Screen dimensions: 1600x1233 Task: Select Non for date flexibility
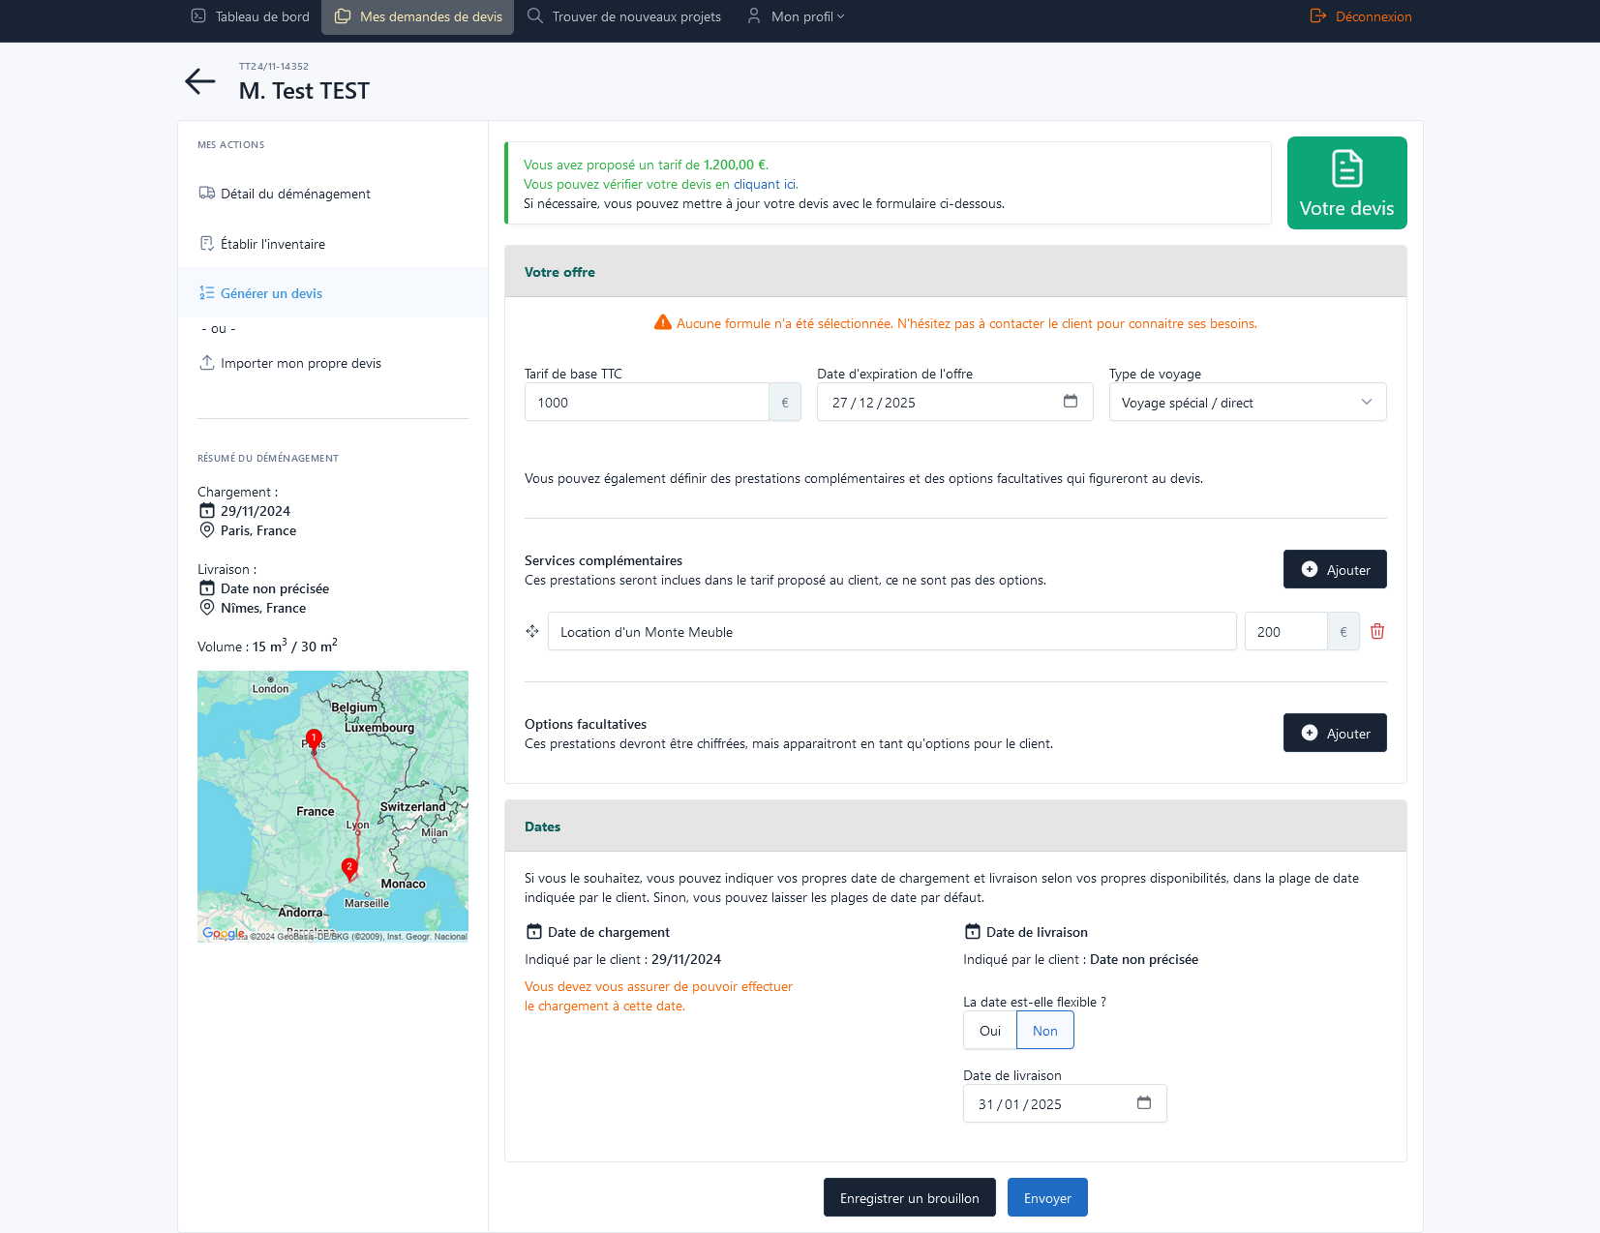1044,1030
